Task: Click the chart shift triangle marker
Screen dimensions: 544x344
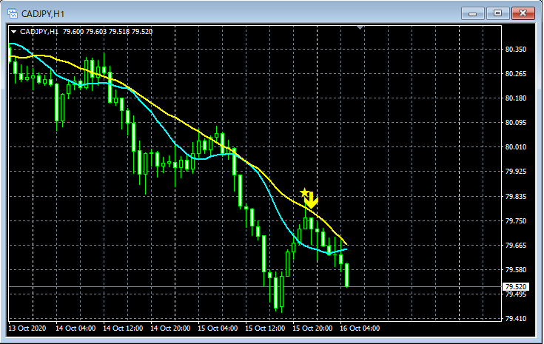Action: point(360,27)
